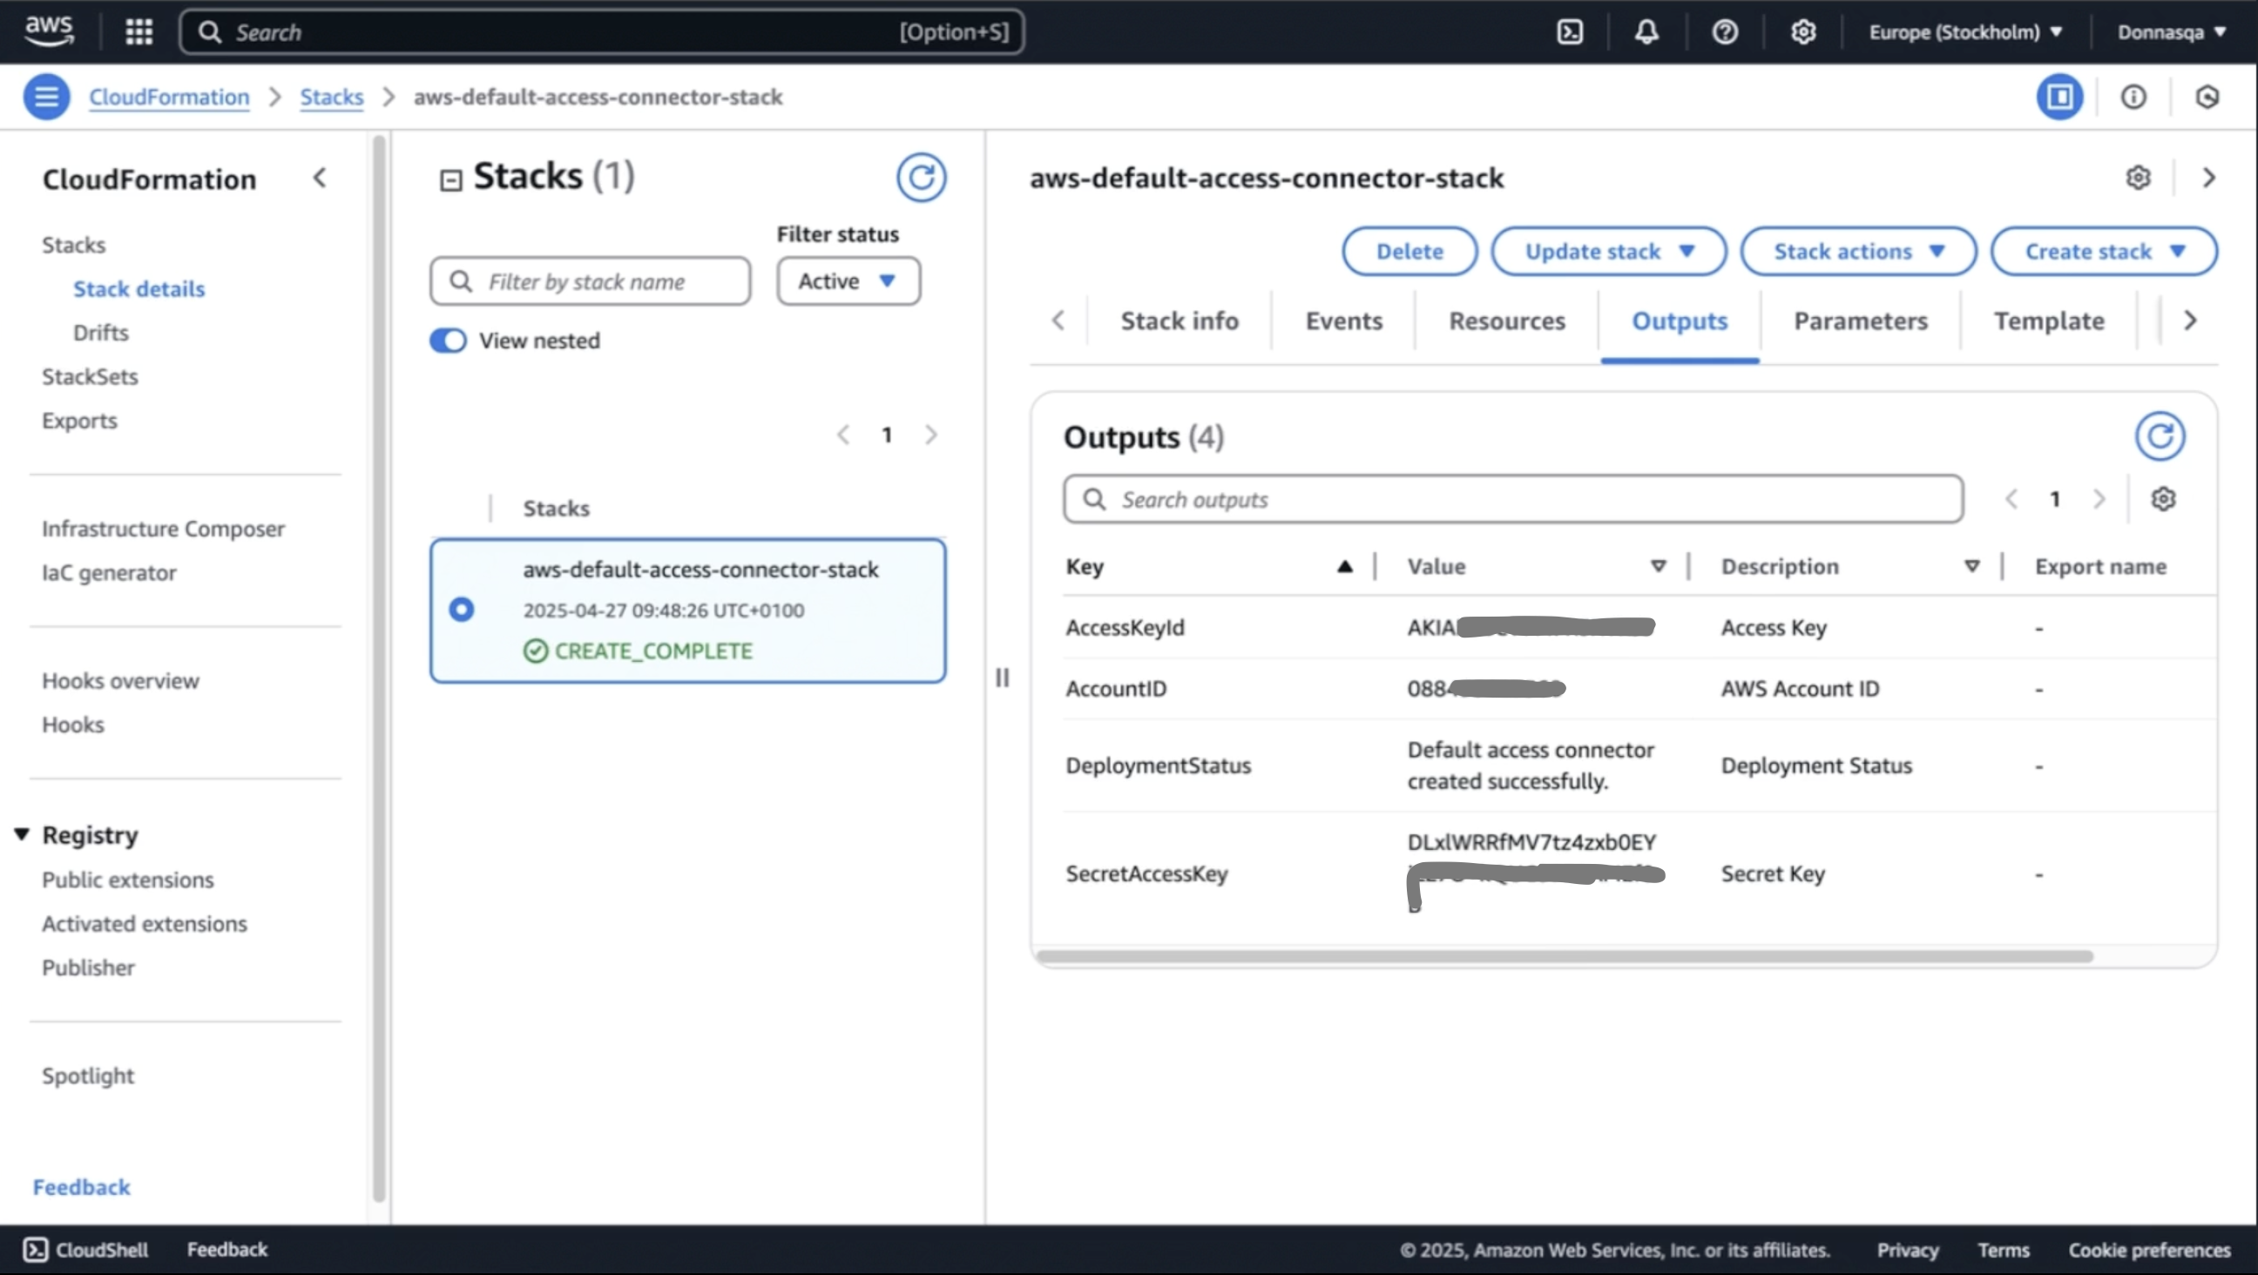Select the aws-default-access-connector-stack radio button
The height and width of the screenshot is (1275, 2258).
click(x=461, y=610)
